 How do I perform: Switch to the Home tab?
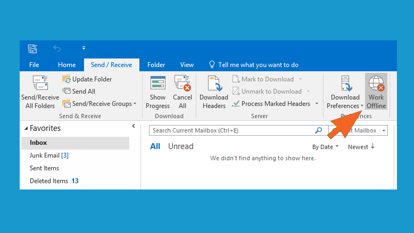click(x=67, y=65)
